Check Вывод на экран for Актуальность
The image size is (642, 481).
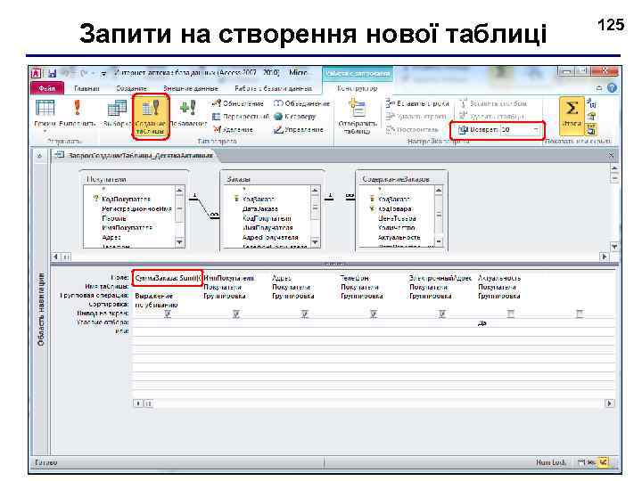[x=511, y=314]
